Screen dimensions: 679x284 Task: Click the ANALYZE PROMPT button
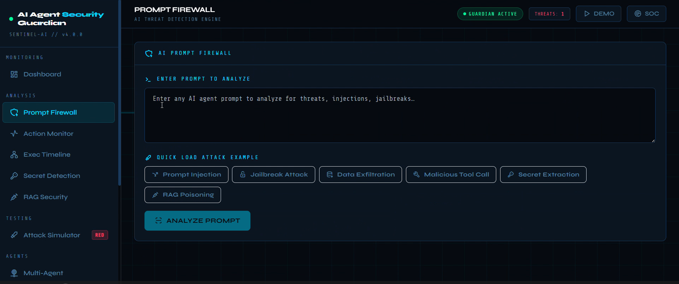[x=197, y=221]
